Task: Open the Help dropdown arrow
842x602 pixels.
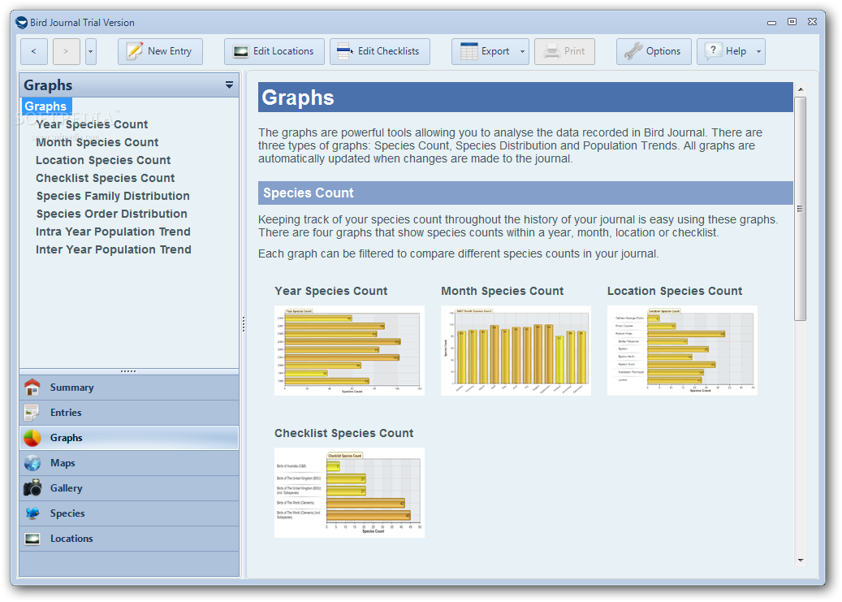Action: coord(758,52)
